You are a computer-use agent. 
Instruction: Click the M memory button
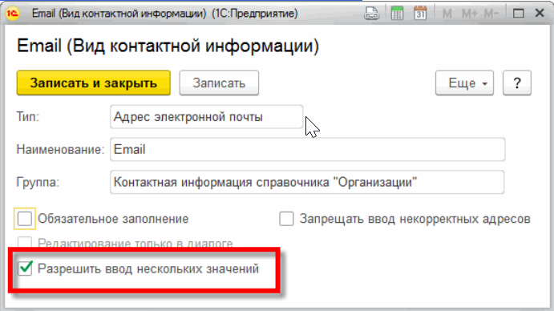(x=447, y=14)
